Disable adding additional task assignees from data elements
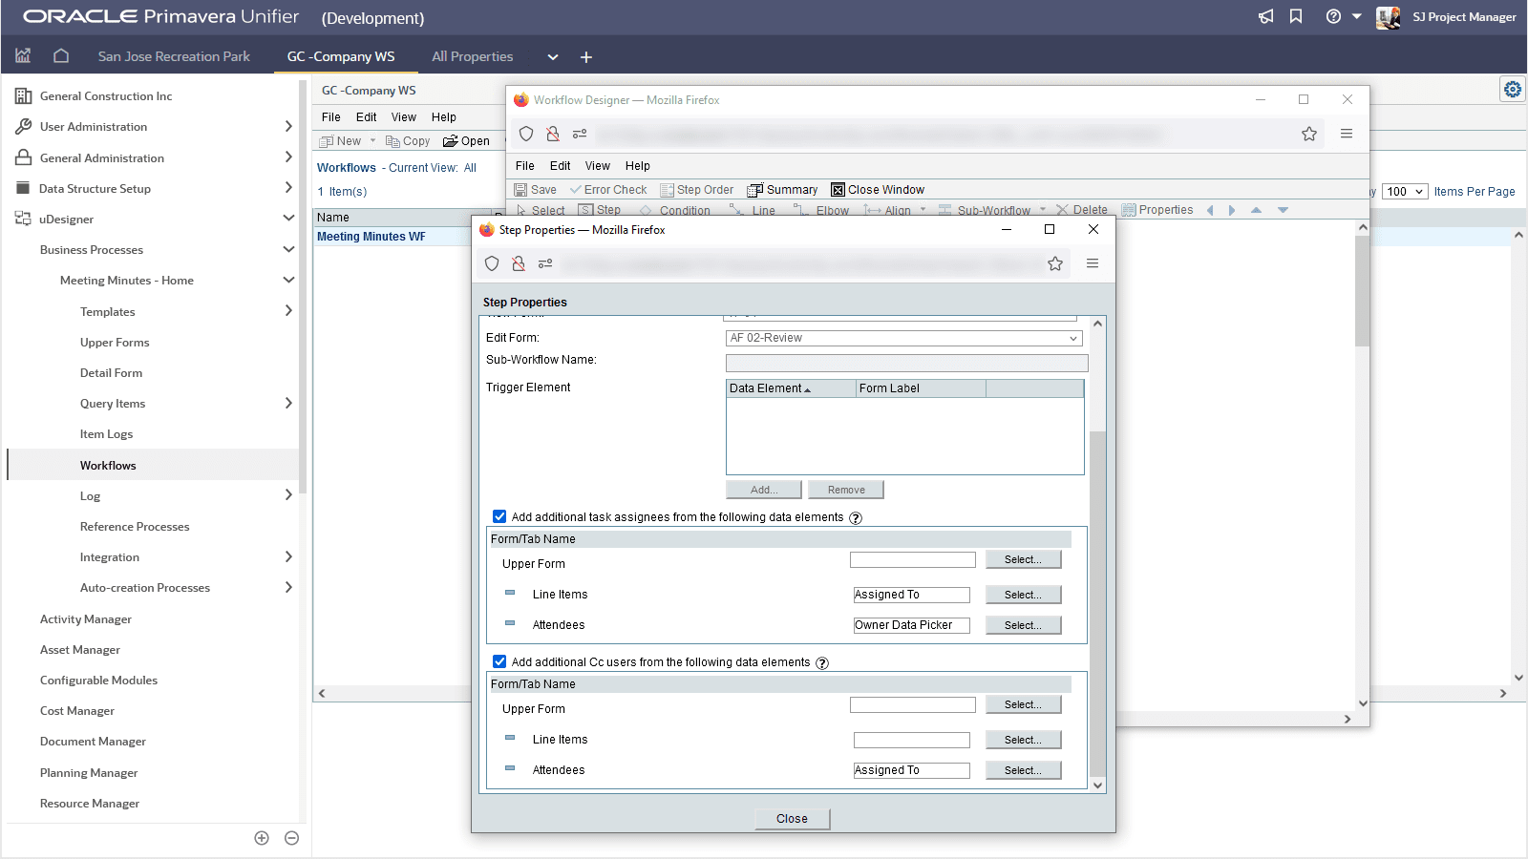Viewport: 1528px width, 859px height. (499, 516)
